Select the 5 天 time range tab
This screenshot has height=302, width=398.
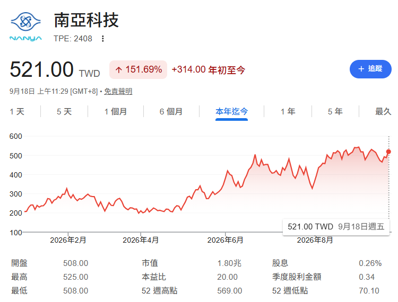64,111
